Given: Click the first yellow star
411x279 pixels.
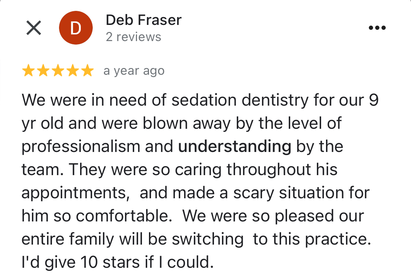Looking at the screenshot, I should pyautogui.click(x=28, y=71).
